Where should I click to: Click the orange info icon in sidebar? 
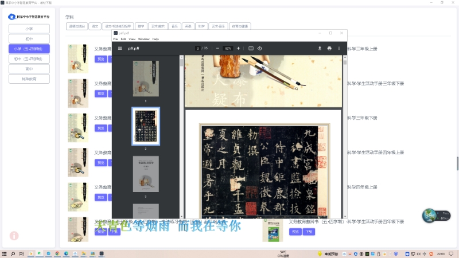(x=14, y=236)
